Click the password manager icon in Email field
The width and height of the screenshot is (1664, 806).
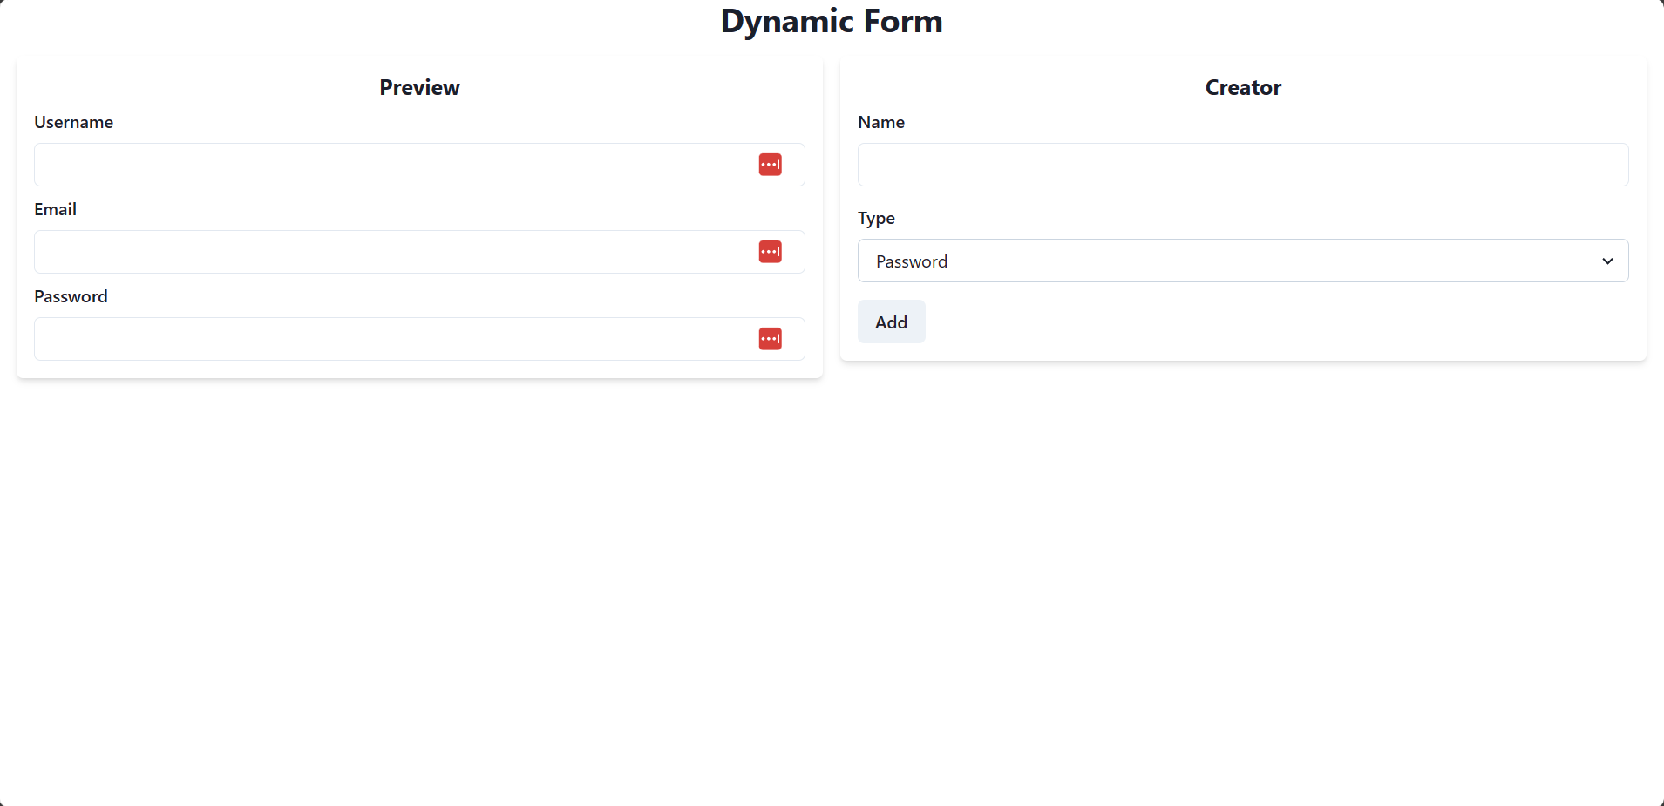tap(770, 252)
